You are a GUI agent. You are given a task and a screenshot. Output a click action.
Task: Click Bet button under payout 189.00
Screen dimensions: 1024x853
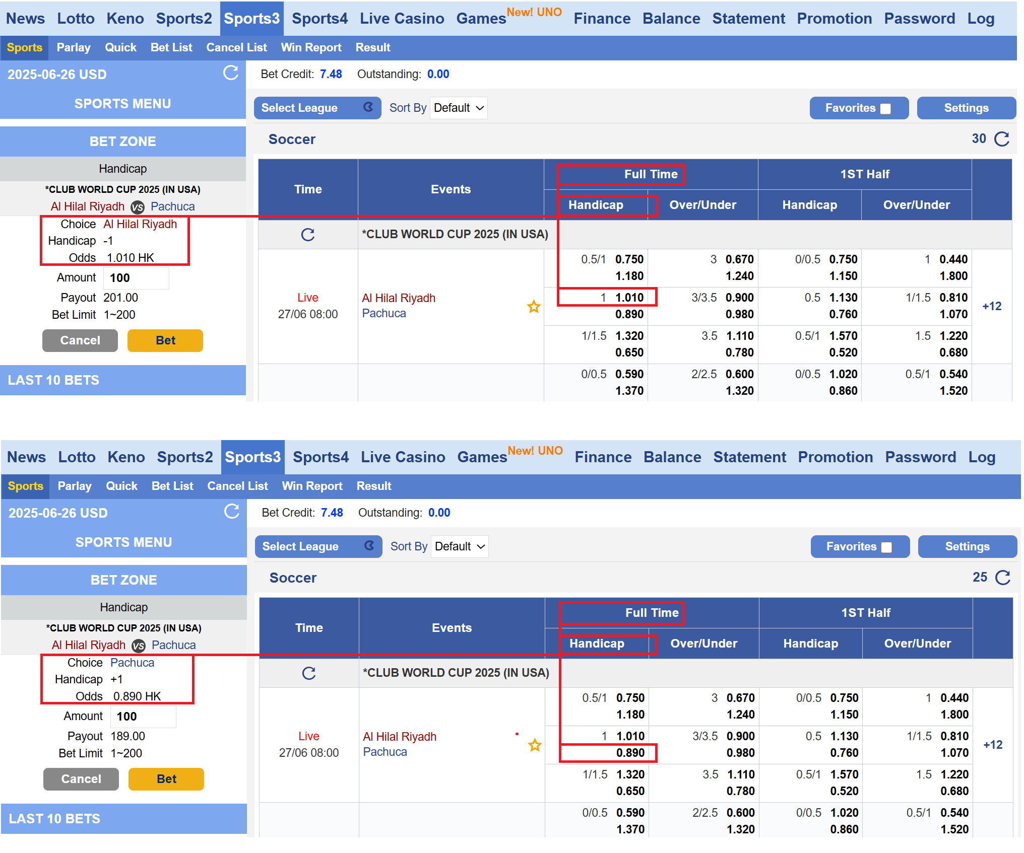pos(166,779)
